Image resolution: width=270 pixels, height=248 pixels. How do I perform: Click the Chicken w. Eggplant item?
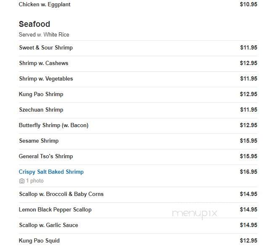(x=45, y=5)
